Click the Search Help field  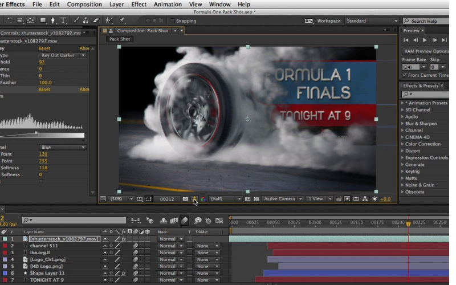click(x=429, y=21)
